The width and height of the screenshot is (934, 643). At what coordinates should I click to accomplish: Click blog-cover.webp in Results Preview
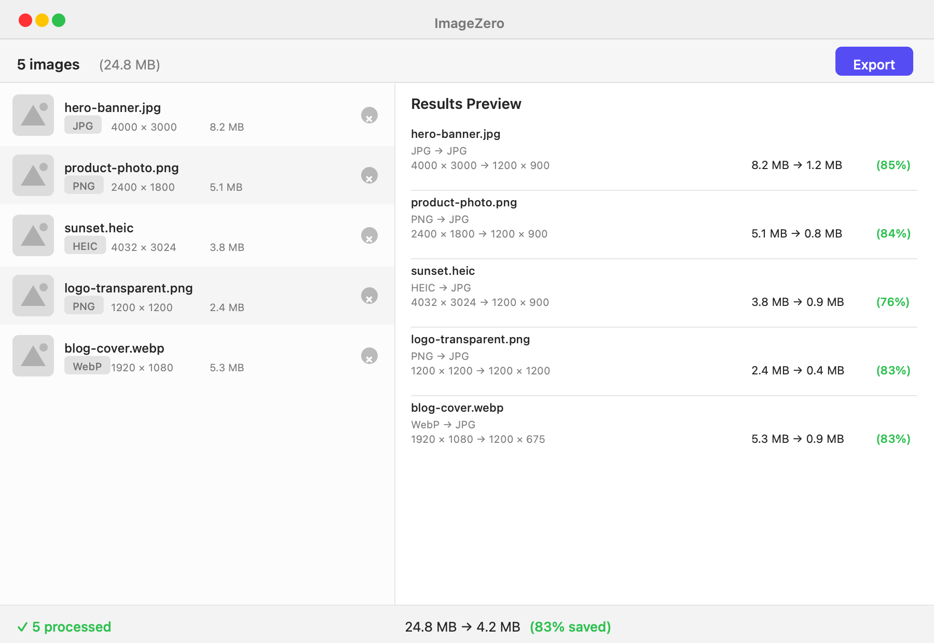pyautogui.click(x=457, y=408)
